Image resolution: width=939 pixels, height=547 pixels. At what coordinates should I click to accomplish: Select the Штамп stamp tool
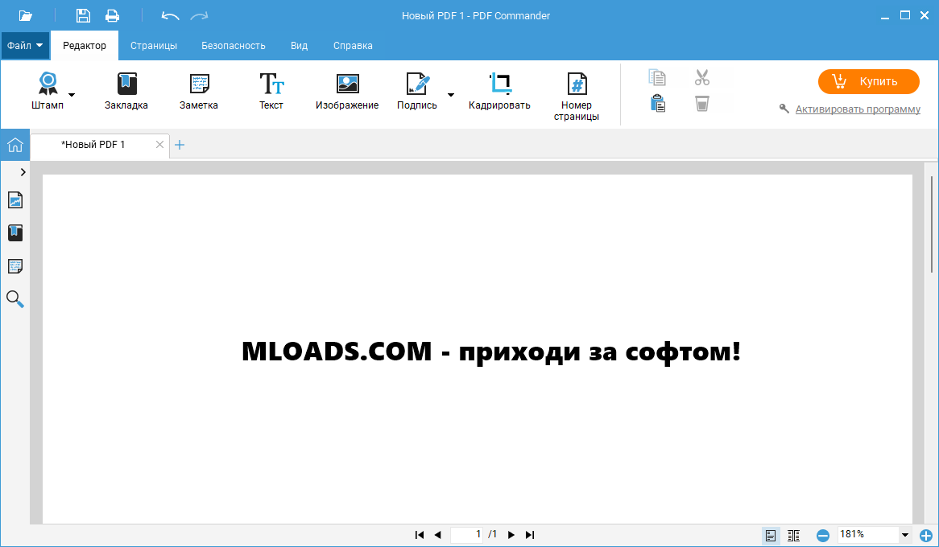48,91
